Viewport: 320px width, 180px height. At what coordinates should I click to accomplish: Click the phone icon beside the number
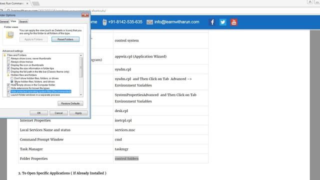click(104, 22)
